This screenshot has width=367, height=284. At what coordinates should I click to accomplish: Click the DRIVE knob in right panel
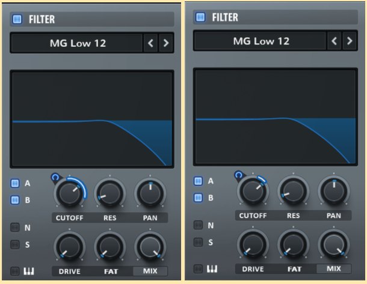[253, 244]
